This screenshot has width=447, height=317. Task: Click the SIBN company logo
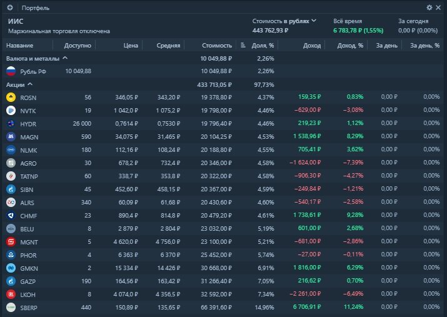point(11,189)
